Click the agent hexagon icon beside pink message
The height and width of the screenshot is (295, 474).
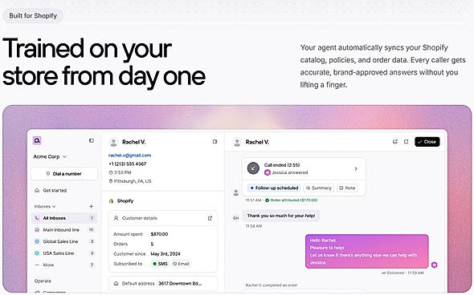coord(435,265)
